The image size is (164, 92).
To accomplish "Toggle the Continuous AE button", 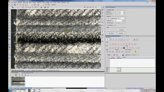I will click(114, 18).
